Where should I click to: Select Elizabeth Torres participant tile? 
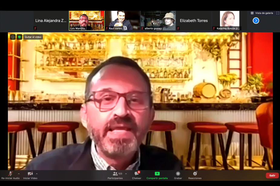[x=194, y=20]
